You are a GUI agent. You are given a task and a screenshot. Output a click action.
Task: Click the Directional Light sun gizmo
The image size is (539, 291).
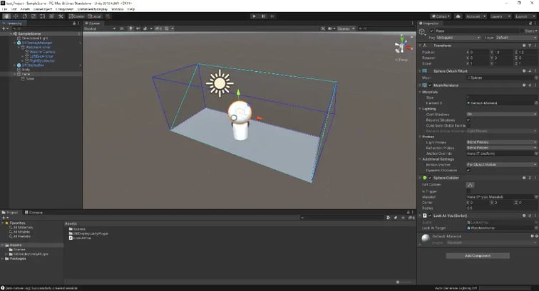point(220,84)
